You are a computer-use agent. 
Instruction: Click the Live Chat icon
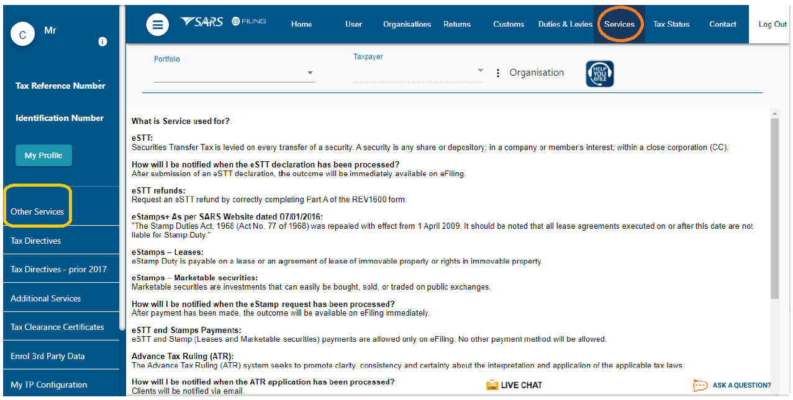click(x=492, y=385)
